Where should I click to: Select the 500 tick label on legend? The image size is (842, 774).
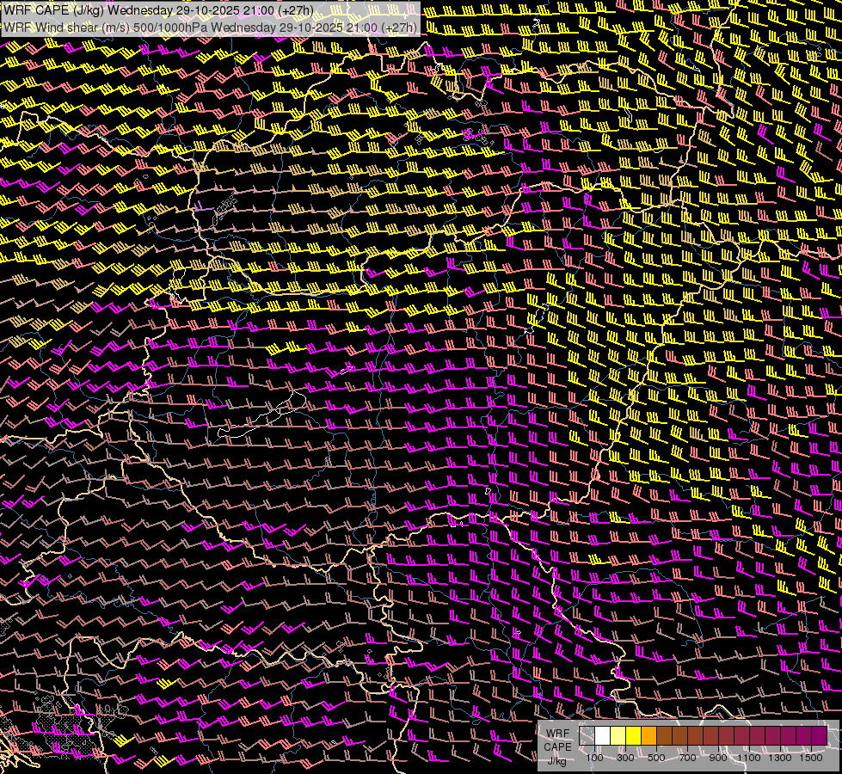click(656, 758)
